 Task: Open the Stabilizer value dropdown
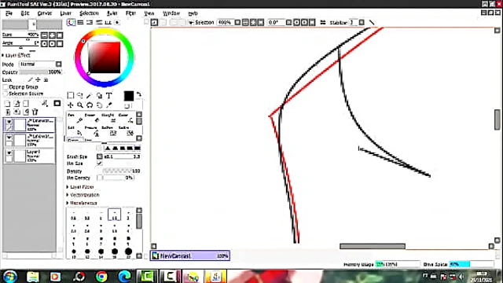(362, 23)
